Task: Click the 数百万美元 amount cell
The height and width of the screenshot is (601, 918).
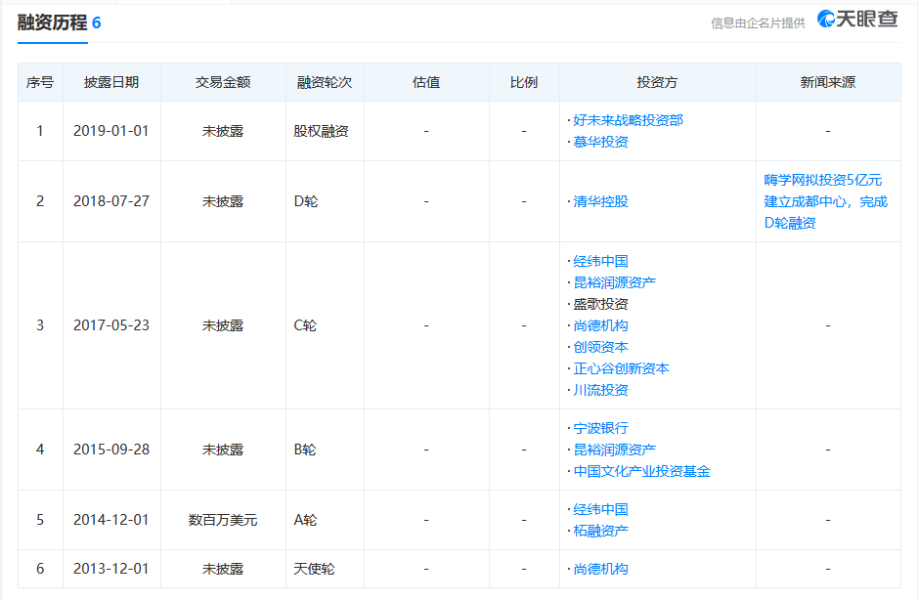Action: [223, 520]
